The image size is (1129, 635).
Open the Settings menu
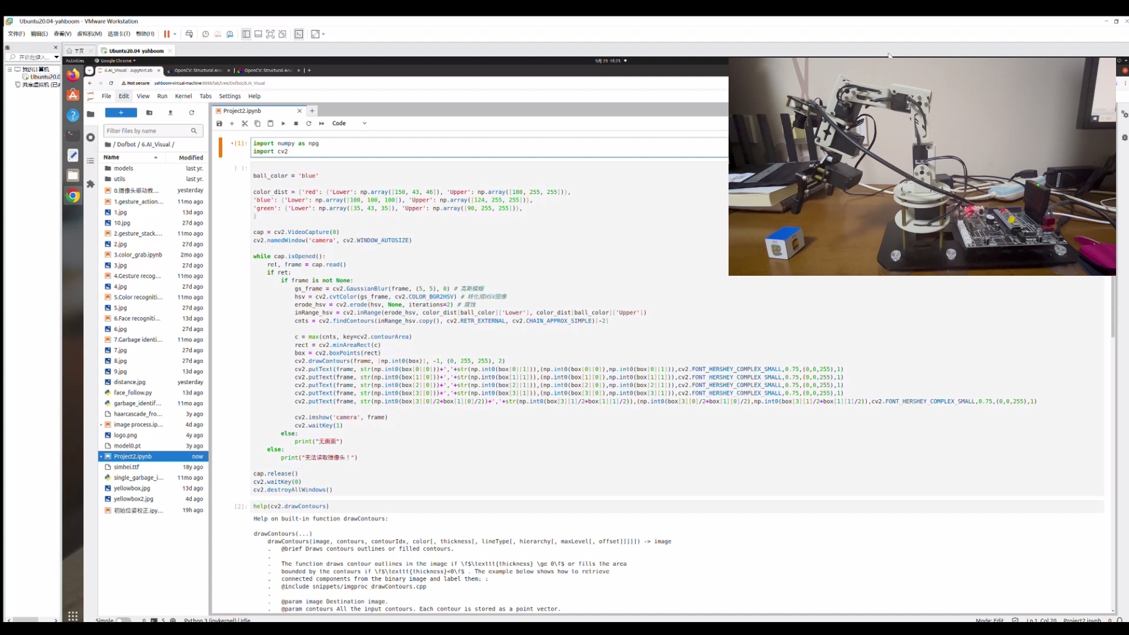click(x=229, y=96)
